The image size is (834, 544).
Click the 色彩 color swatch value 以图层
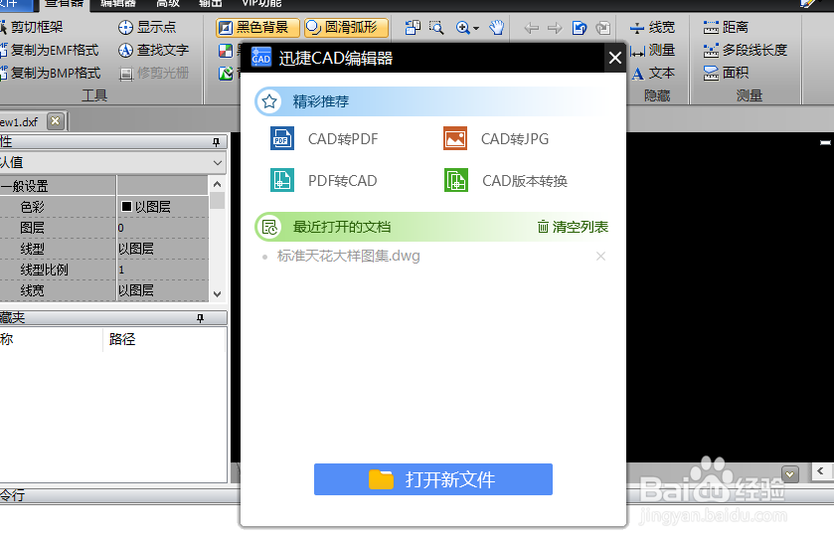click(x=162, y=207)
